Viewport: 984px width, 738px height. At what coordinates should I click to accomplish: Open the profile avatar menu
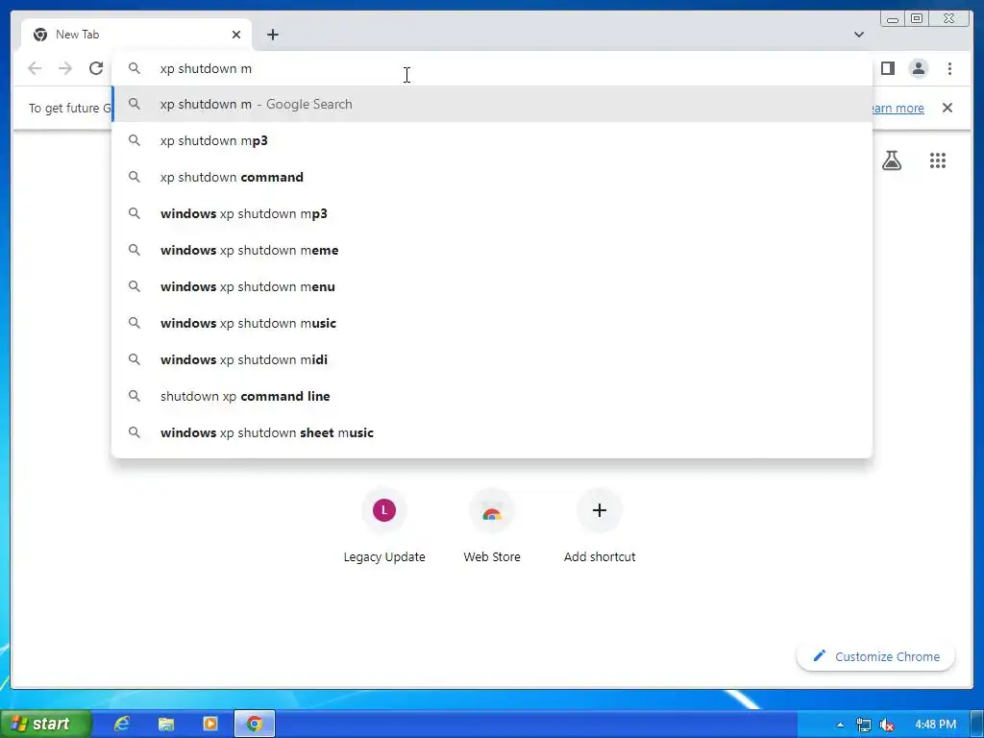[x=918, y=68]
